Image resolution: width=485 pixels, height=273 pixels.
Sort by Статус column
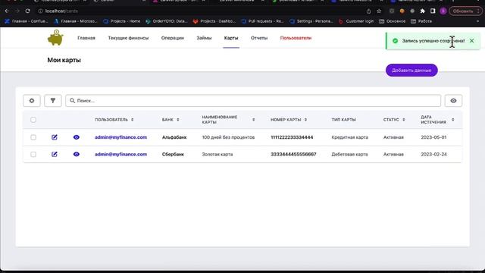394,120
